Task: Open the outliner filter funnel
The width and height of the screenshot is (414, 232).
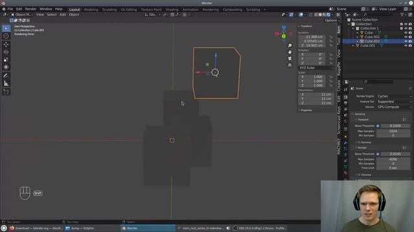Action: [x=402, y=15]
